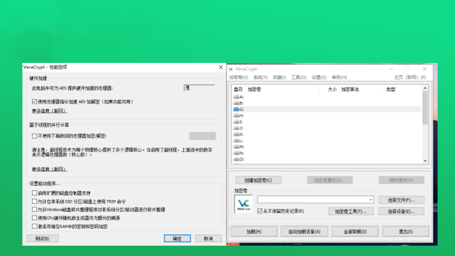Open the 工具(O) menu
Screen dimensions: 455x256
[299, 78]
